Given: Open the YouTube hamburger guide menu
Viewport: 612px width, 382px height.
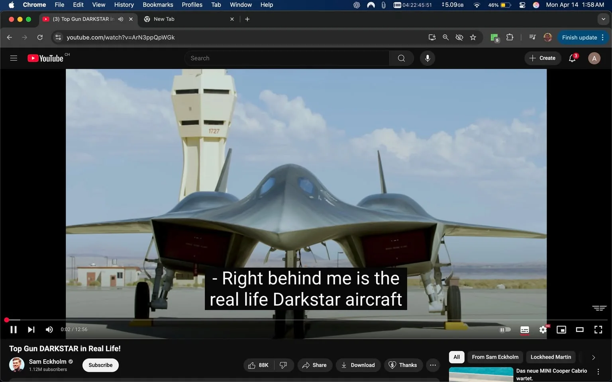Looking at the screenshot, I should coord(14,58).
